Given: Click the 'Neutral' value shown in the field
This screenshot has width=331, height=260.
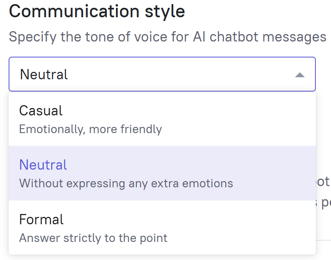Looking at the screenshot, I should 44,74.
